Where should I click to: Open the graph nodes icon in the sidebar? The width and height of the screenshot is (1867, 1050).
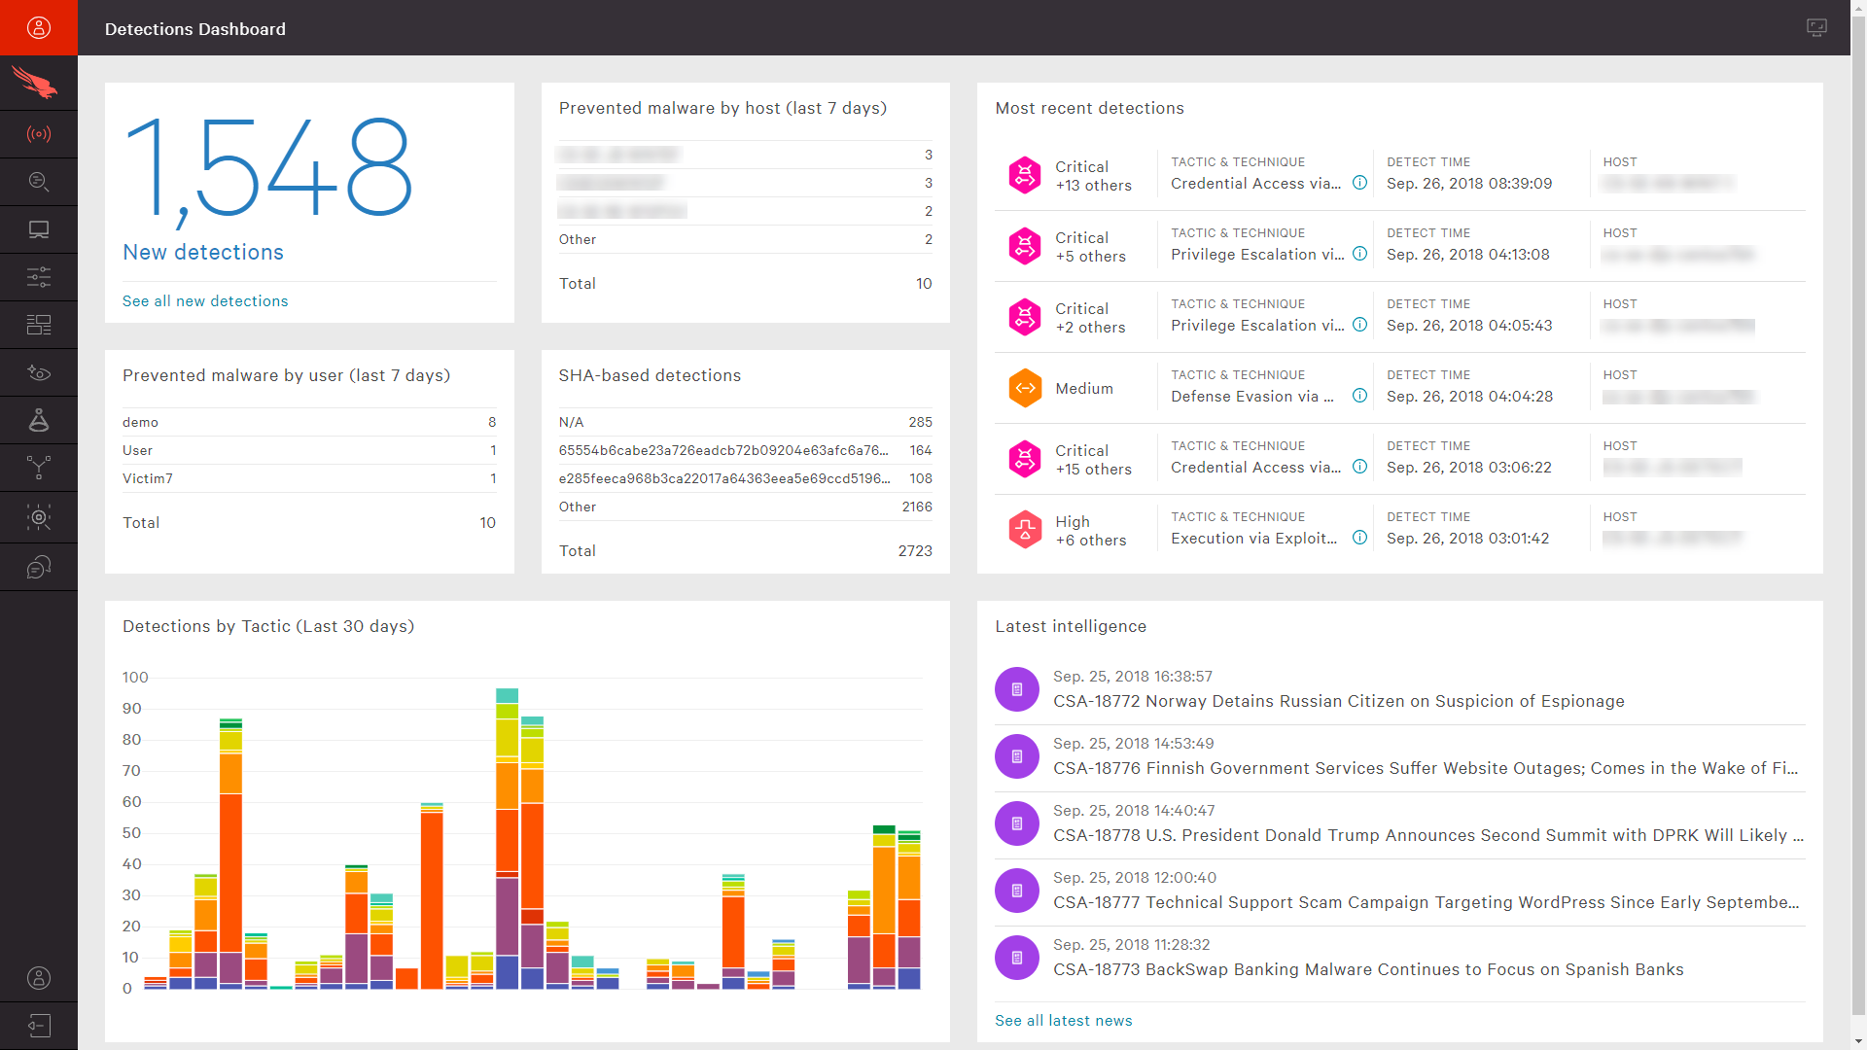pos(39,468)
